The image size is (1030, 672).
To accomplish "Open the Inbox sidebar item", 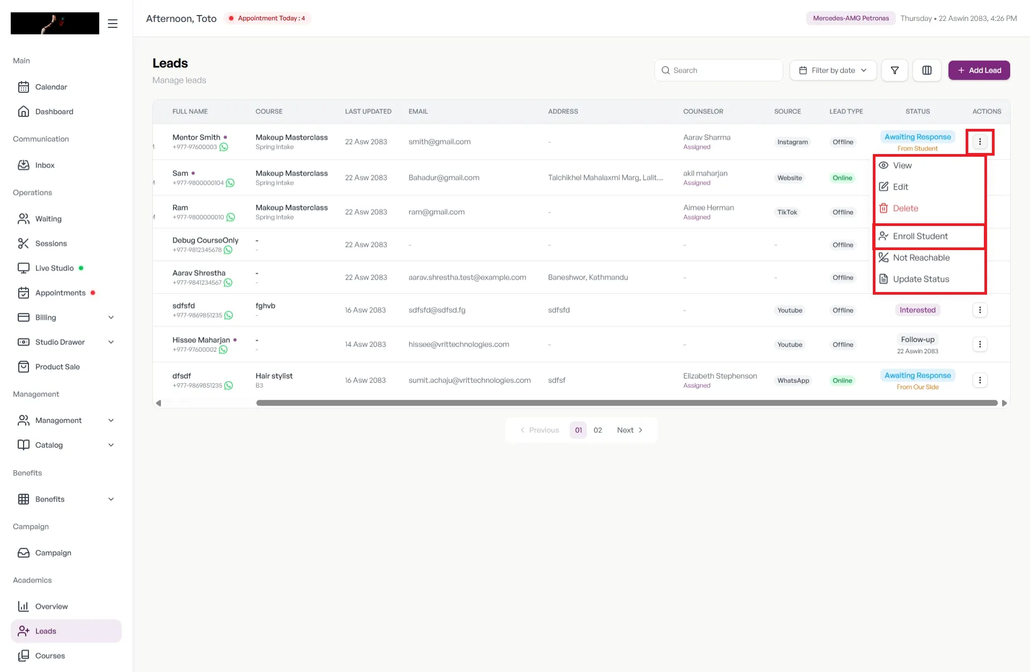I will [x=66, y=165].
